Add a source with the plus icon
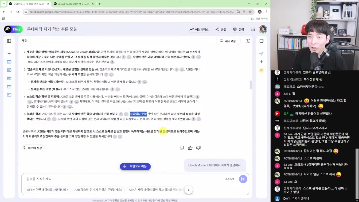 coord(9,53)
